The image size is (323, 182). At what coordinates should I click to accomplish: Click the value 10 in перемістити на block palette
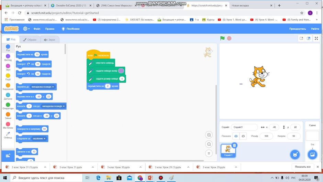click(x=37, y=54)
